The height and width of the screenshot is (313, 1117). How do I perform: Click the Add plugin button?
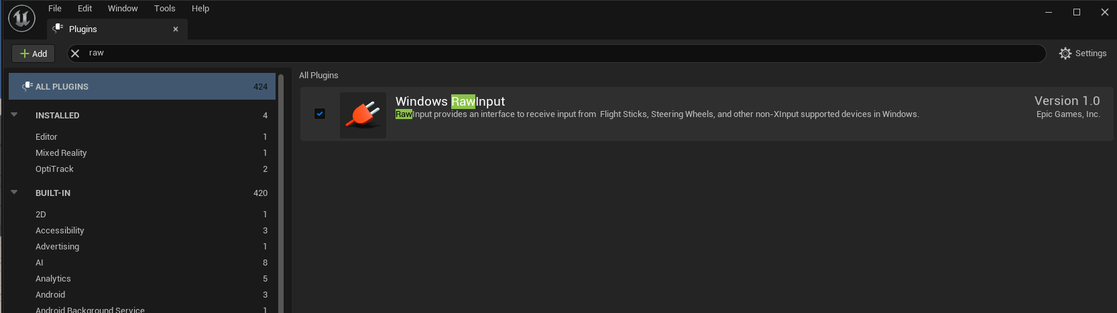coord(34,54)
